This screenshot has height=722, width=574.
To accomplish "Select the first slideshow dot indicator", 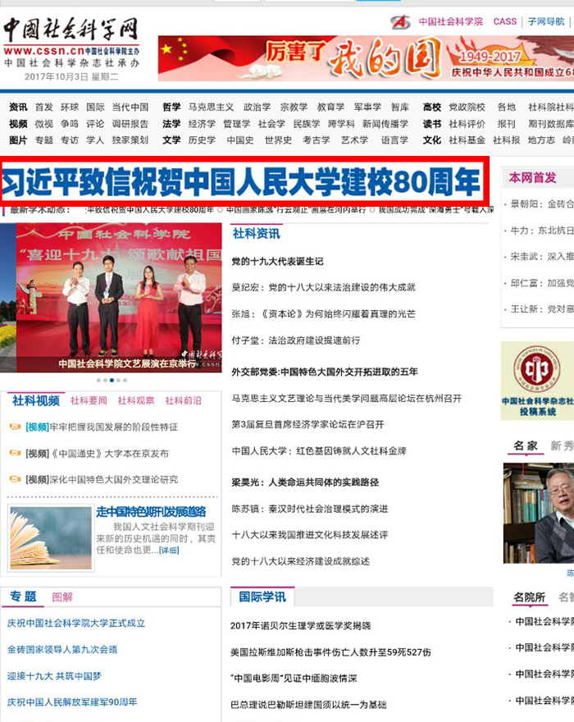I will 98,381.
